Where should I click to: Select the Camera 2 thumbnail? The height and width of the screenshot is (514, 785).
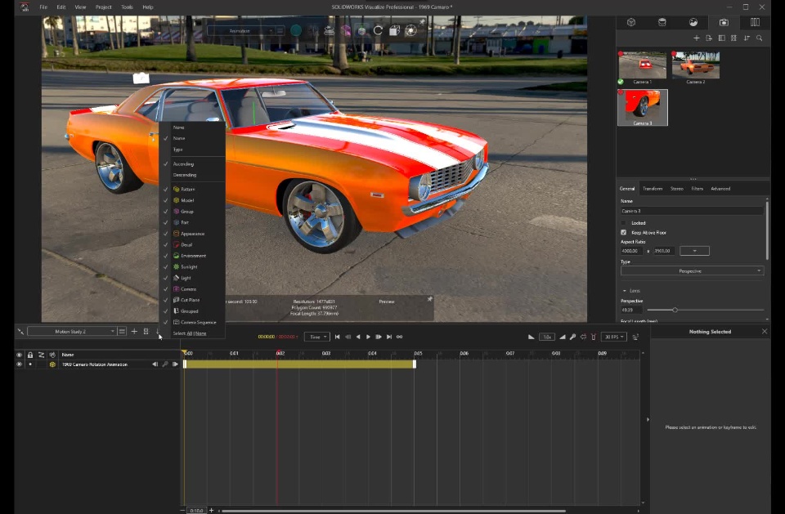696,65
